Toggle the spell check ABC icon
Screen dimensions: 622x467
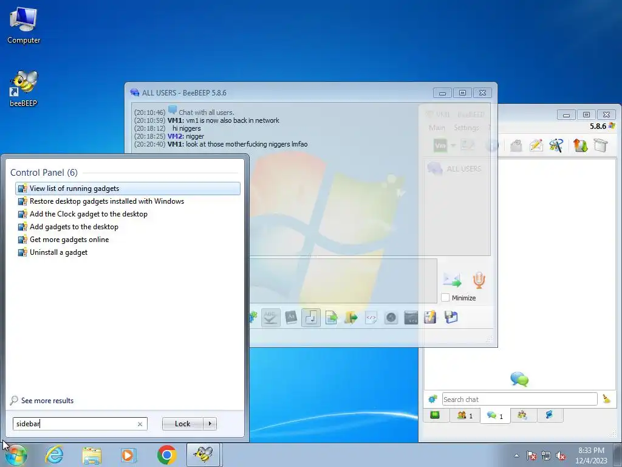(x=270, y=317)
